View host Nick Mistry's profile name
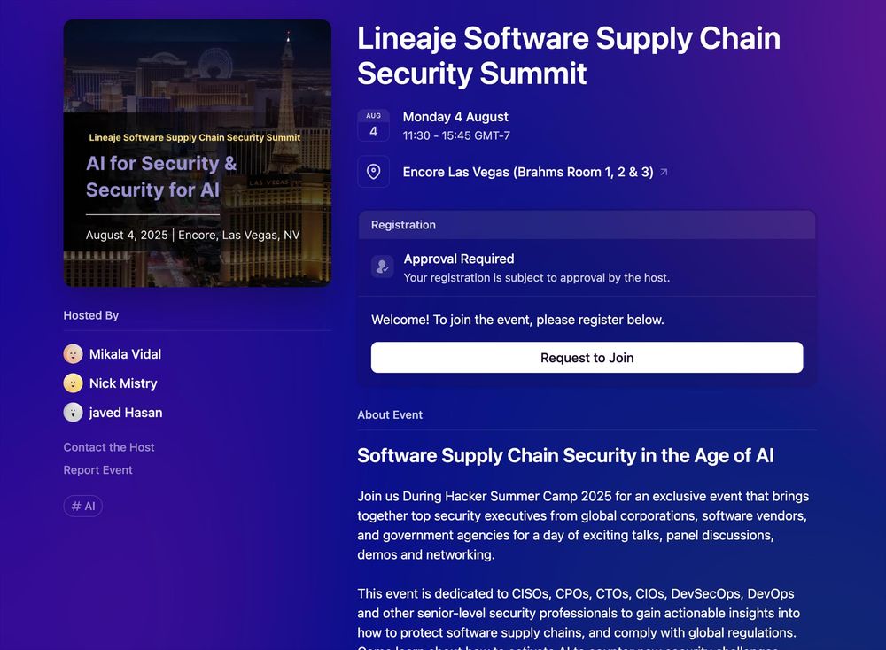This screenshot has height=650, width=886. tap(123, 383)
